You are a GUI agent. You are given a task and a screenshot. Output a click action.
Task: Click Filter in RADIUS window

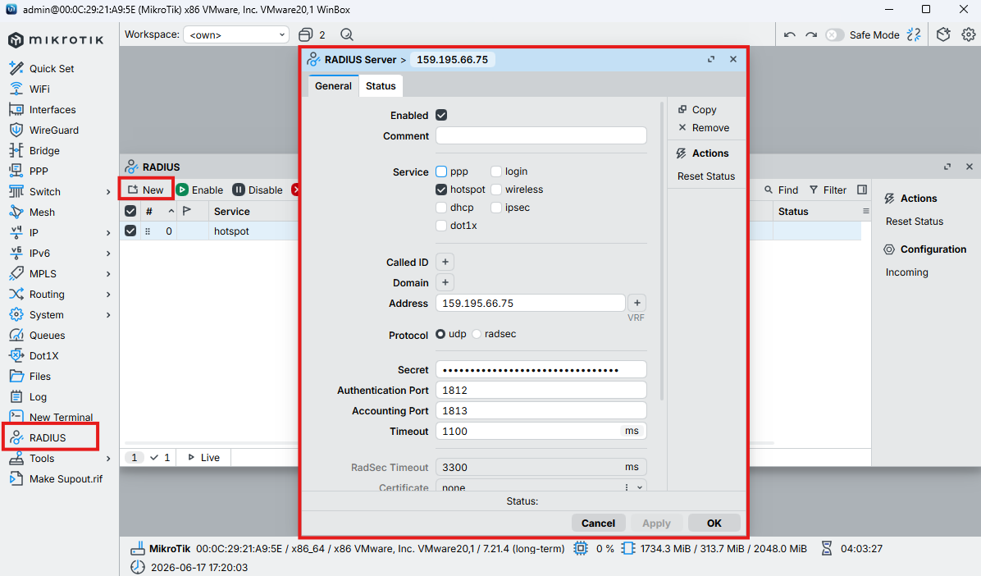(x=828, y=190)
